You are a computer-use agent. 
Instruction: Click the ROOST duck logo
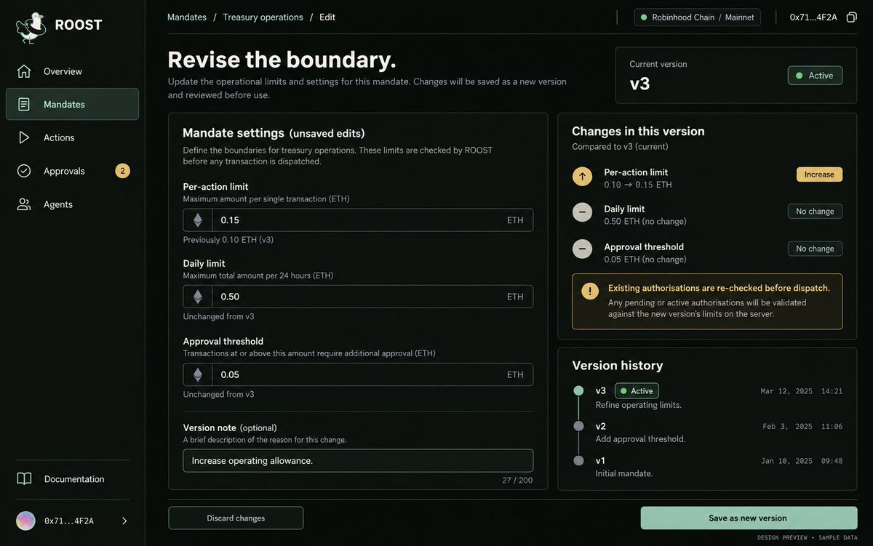coord(31,27)
